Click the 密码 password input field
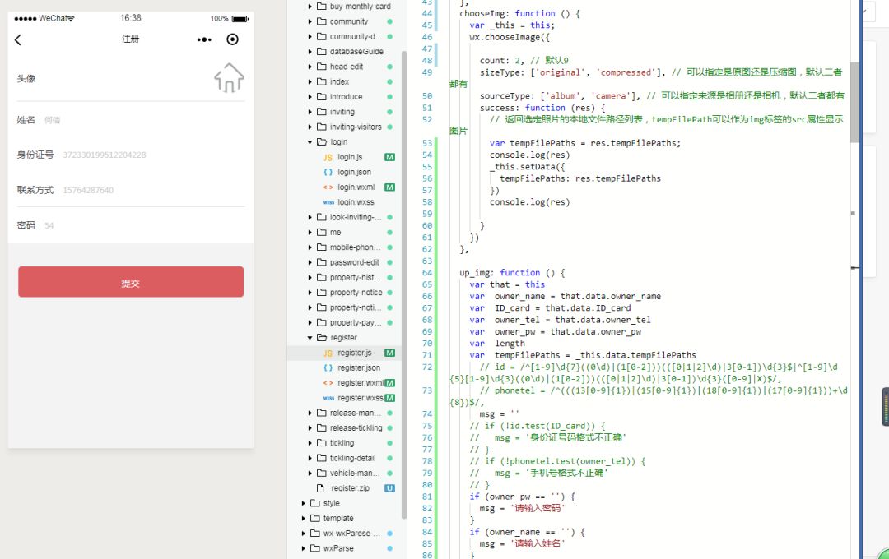This screenshot has width=889, height=559. point(144,225)
